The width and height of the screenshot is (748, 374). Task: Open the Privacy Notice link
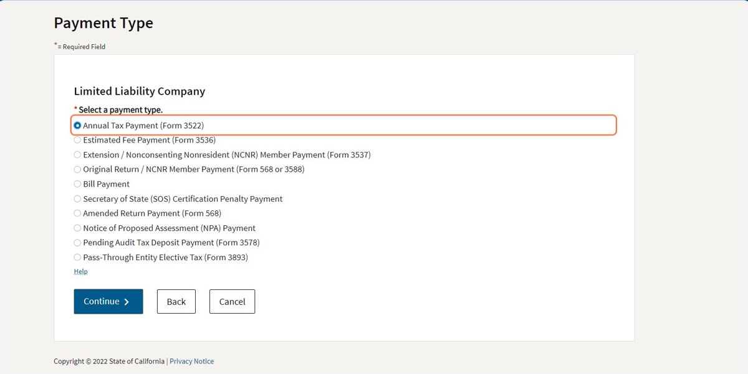[191, 362]
